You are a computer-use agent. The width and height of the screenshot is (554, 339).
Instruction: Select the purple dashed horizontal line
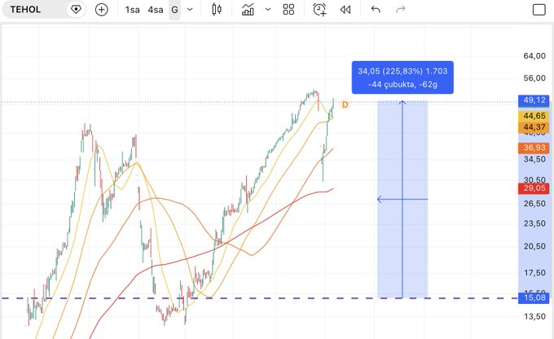tap(259, 298)
